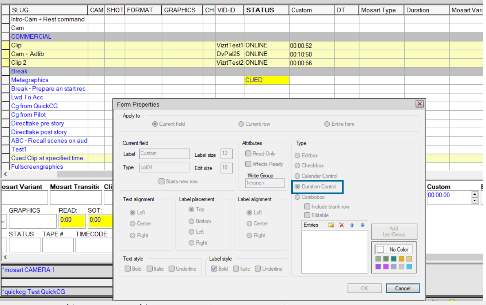Click the blue move down arrow in Entries

pyautogui.click(x=362, y=225)
